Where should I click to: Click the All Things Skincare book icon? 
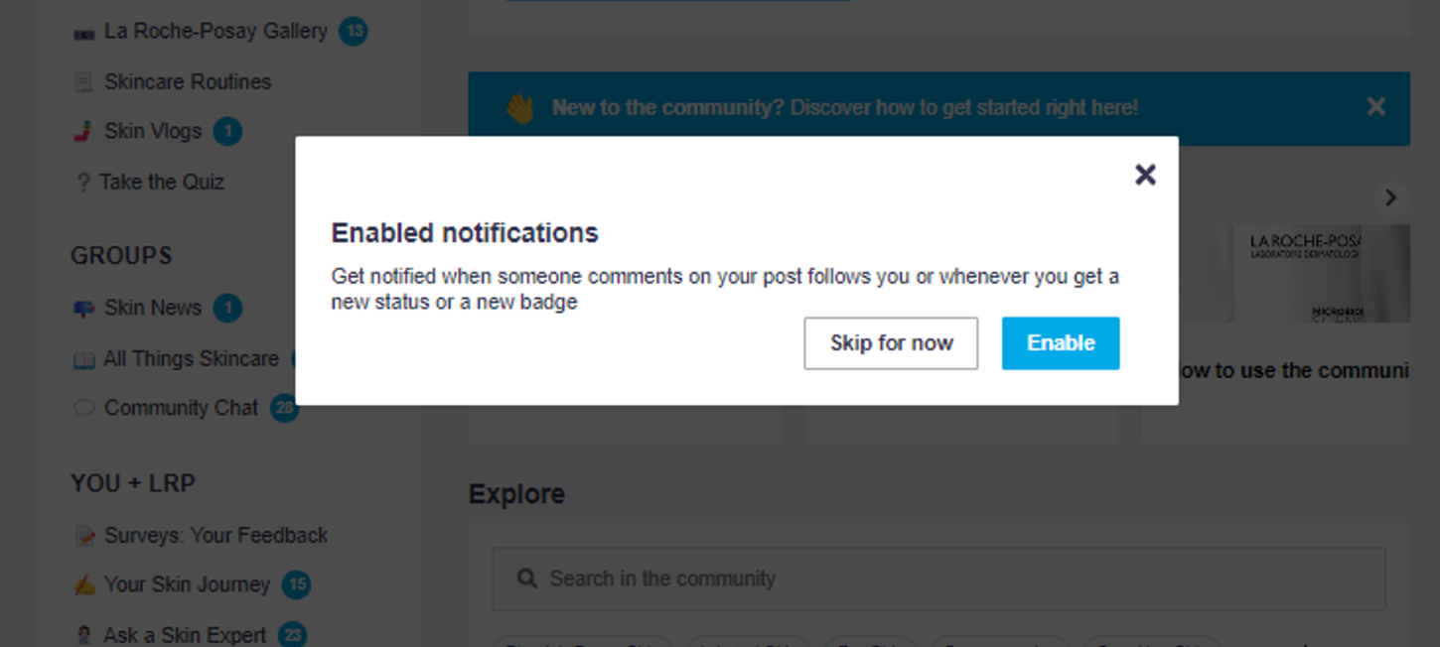tap(83, 359)
